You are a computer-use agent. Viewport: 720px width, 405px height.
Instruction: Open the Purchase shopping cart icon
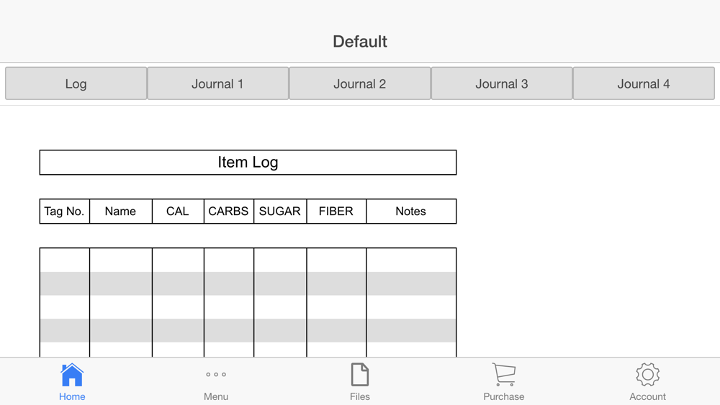(504, 375)
